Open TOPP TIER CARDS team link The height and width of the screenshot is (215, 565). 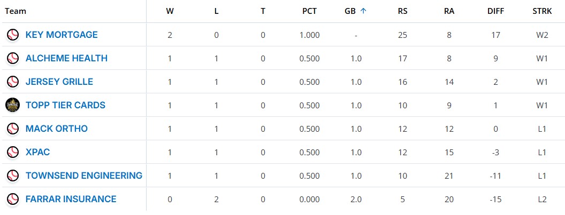(x=65, y=106)
